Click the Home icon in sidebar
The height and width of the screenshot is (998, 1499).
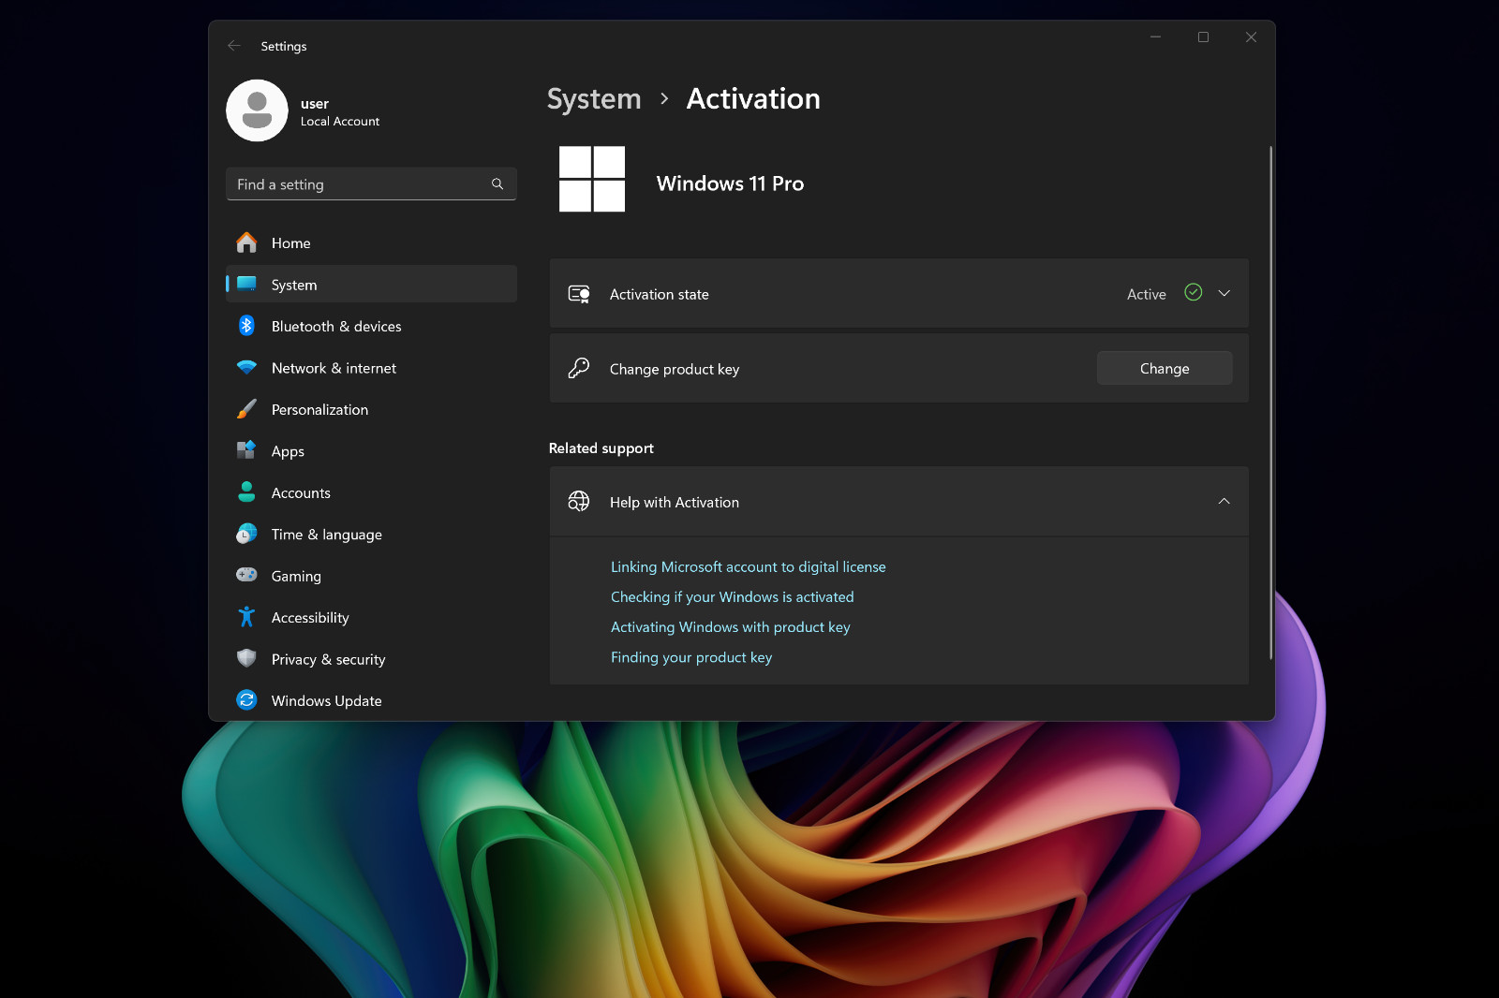click(x=246, y=242)
